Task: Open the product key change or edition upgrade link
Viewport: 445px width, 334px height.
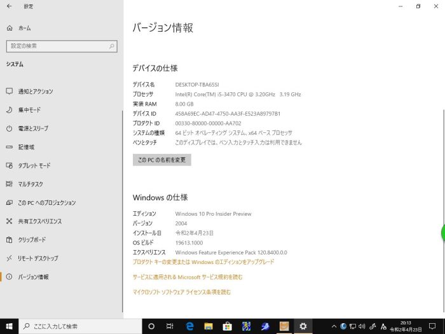Action: tap(203, 261)
